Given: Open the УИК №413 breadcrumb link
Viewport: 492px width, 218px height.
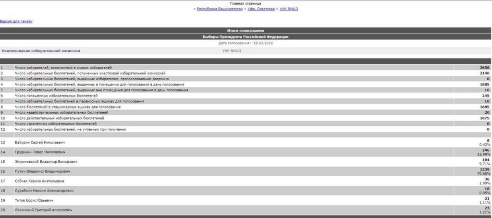Looking at the screenshot, I should click(x=289, y=9).
